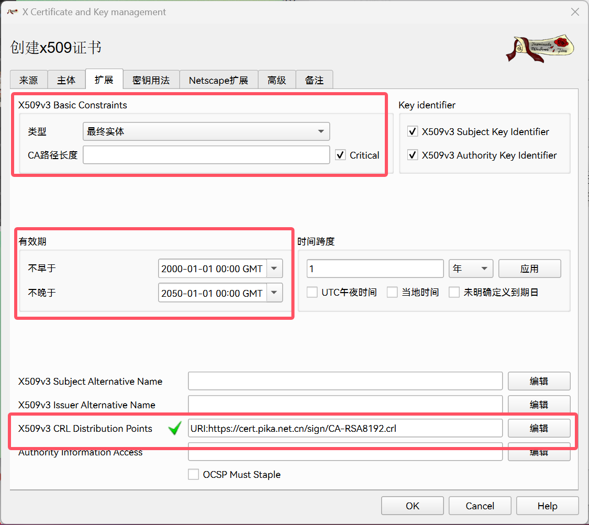Image resolution: width=589 pixels, height=525 pixels.
Task: Switch to the 主体 tab
Action: click(x=66, y=80)
